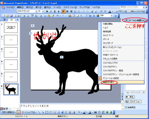The height and width of the screenshot is (119, 149).
Task: Insert a chart using the chart icon
Action: coord(70,16)
